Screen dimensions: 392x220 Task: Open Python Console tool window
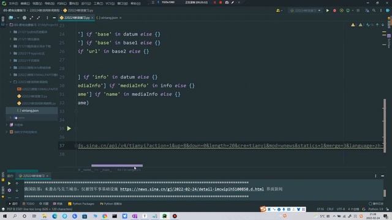click(111, 204)
